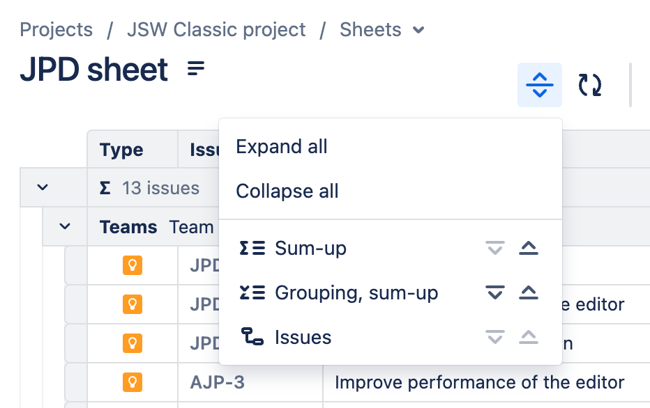Open the Projects breadcrumb link
The width and height of the screenshot is (650, 408).
(56, 30)
